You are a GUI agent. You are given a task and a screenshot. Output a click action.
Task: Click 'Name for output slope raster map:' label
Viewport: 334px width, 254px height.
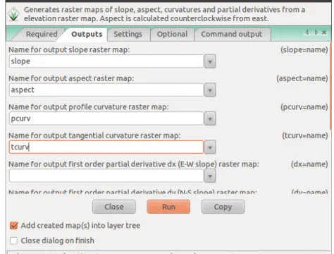click(69, 49)
